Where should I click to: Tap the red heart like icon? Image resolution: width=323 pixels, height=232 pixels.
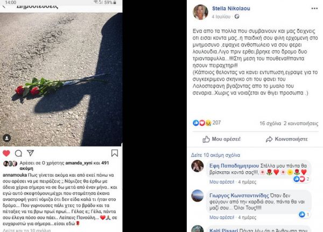pos(6,153)
